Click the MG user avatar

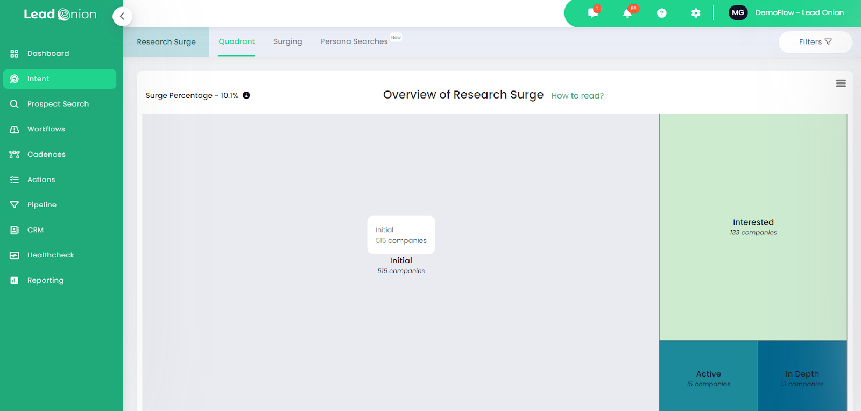click(738, 12)
